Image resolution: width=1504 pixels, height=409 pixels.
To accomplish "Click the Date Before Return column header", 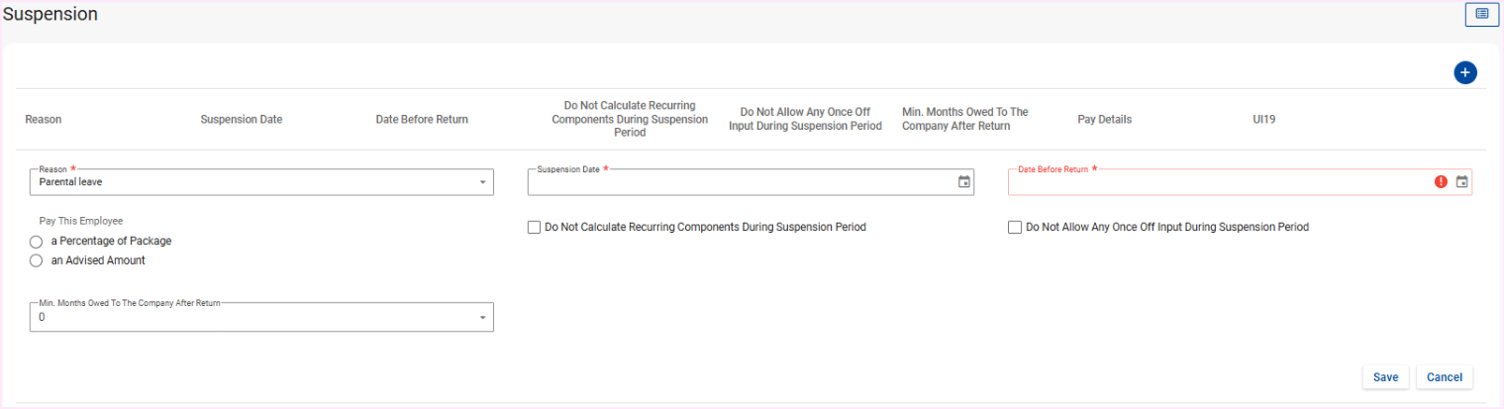I will (x=422, y=120).
